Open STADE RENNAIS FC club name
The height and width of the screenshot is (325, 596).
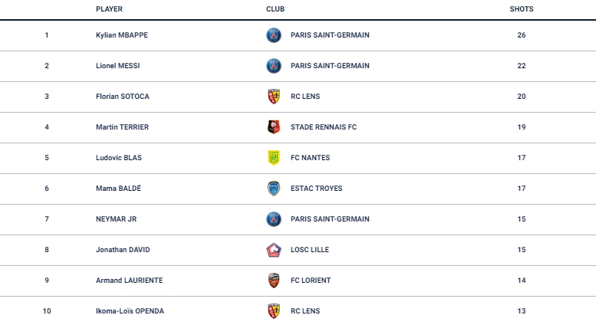pyautogui.click(x=324, y=127)
